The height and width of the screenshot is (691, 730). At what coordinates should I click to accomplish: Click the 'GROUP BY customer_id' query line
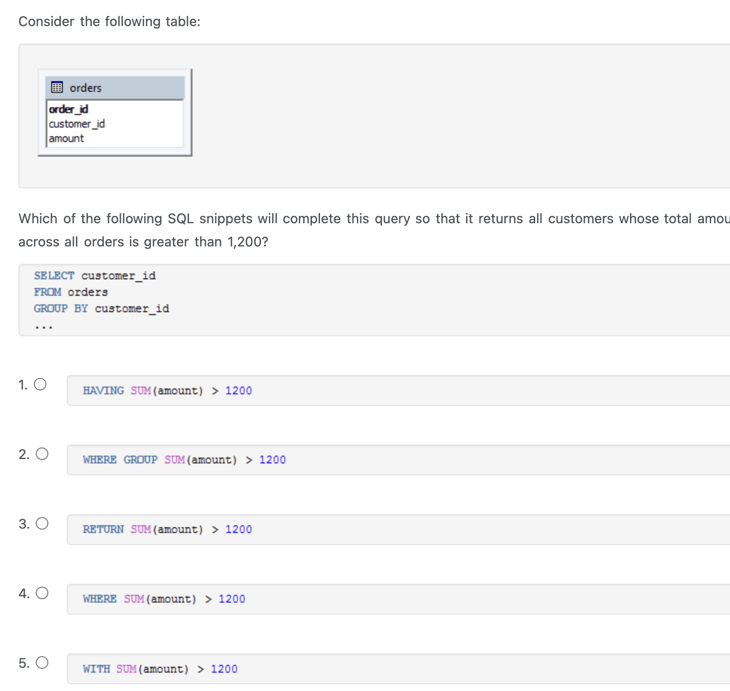(x=102, y=308)
